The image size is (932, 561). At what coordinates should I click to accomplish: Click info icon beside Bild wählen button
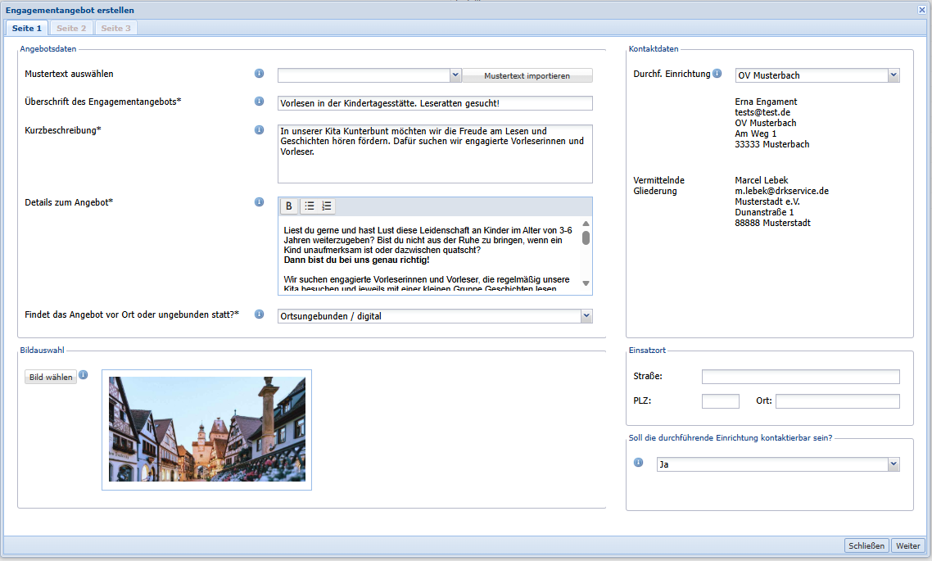click(x=83, y=375)
